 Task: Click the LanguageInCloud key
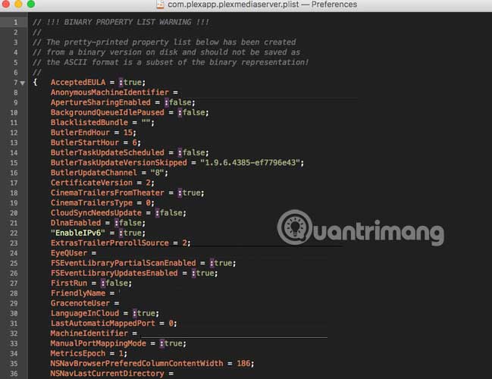click(85, 313)
